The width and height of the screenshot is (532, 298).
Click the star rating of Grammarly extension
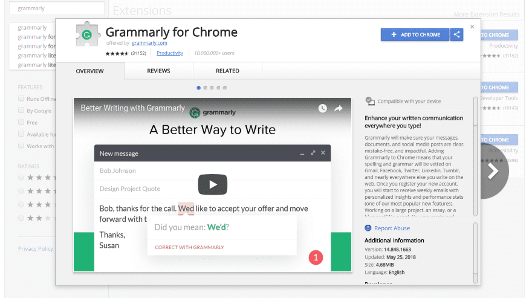point(117,53)
